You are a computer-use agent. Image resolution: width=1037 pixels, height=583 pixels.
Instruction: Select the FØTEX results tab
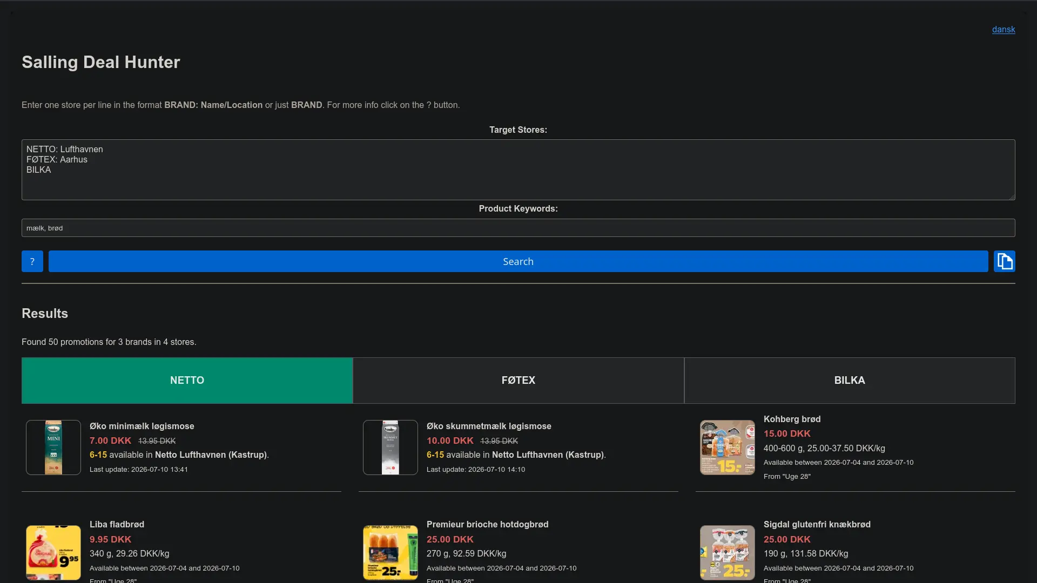518,381
